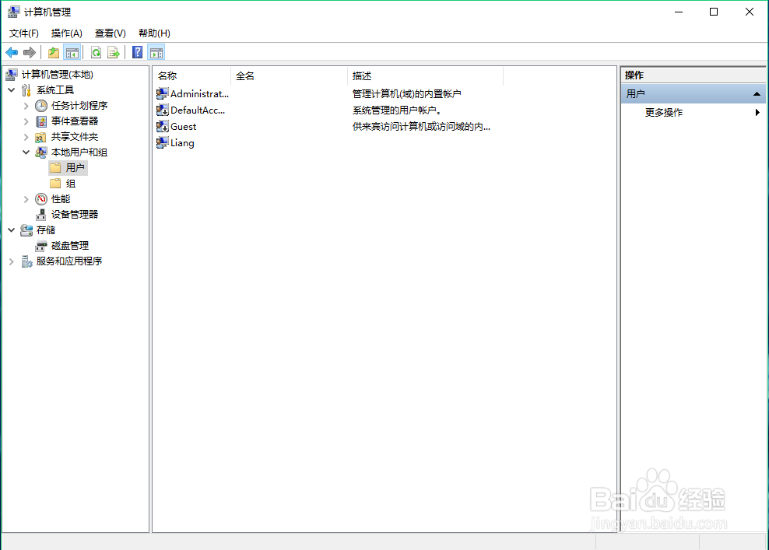Sort by the 全名 column header
Screen dimensions: 769x550
pos(289,76)
